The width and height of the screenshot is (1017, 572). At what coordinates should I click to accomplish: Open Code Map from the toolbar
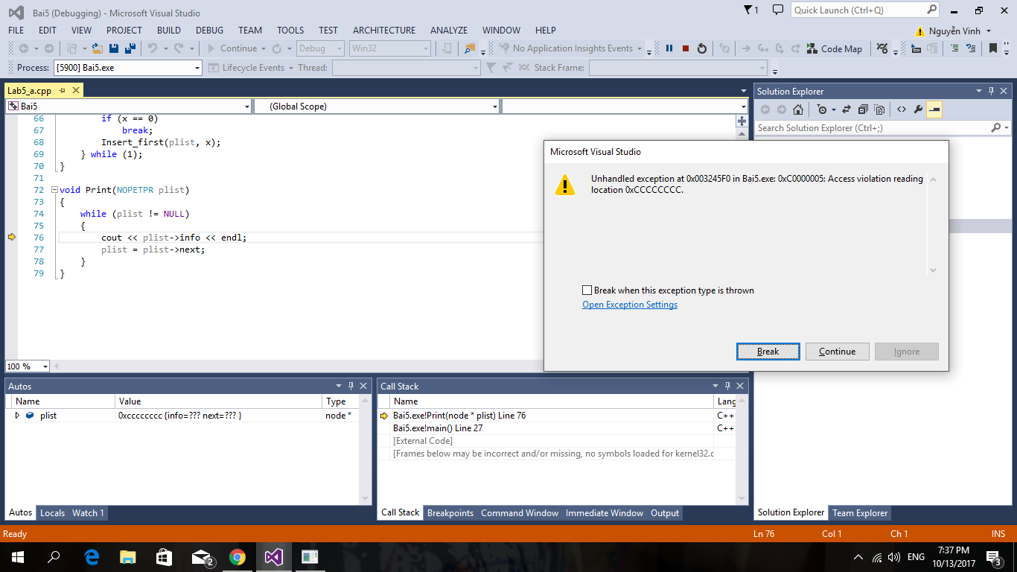tap(834, 48)
